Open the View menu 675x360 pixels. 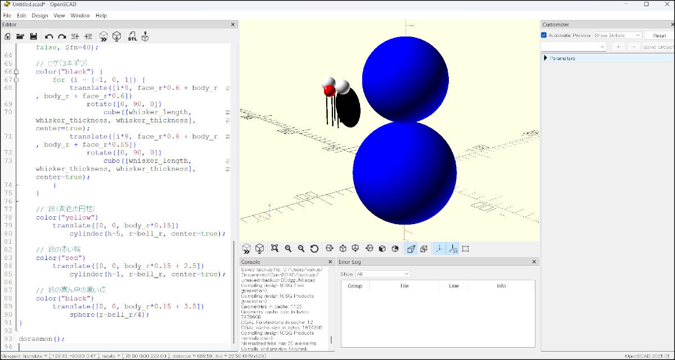(59, 16)
